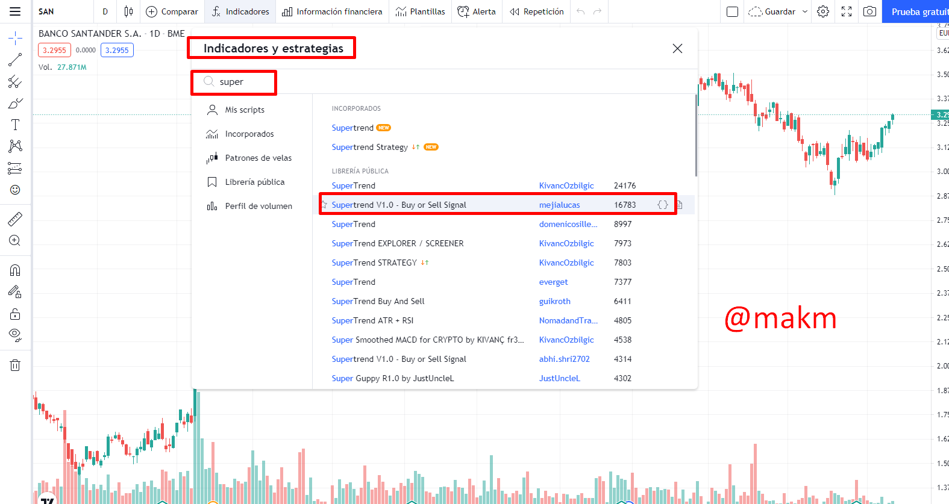Screen dimensions: 949x504
Task: Open the emoji icons tool
Action: (15, 190)
